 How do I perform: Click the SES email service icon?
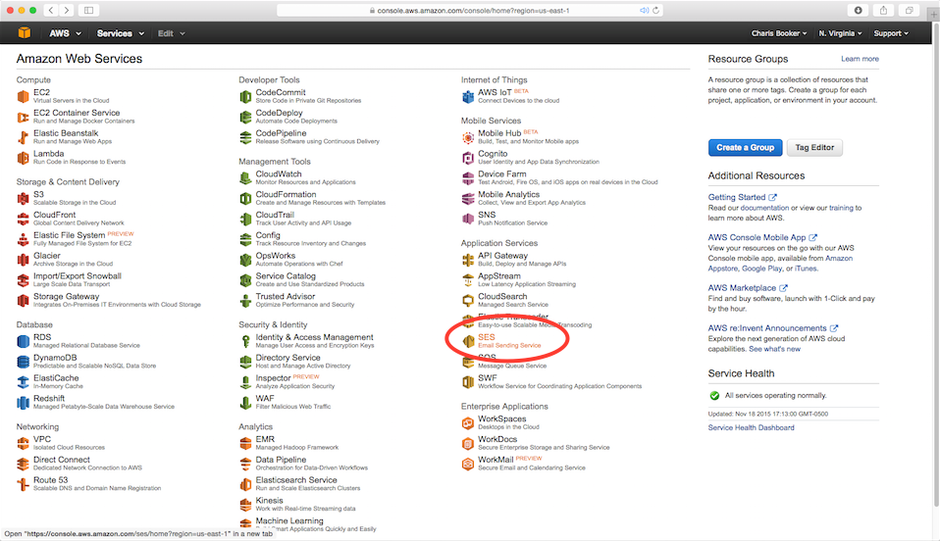click(468, 341)
